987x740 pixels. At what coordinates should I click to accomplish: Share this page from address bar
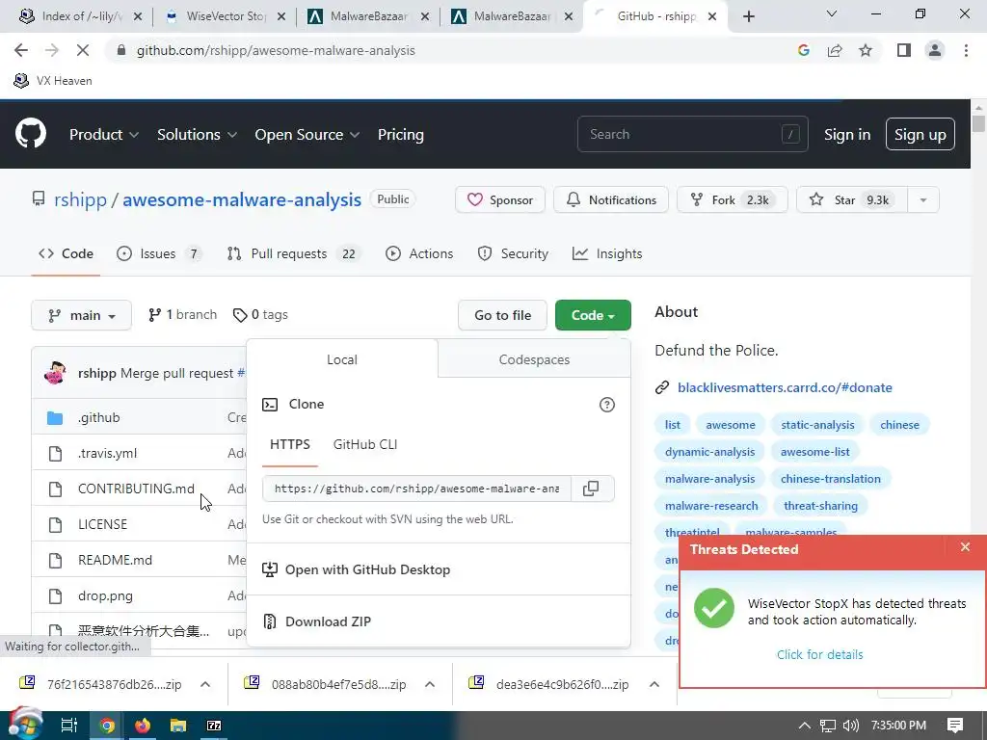point(835,50)
